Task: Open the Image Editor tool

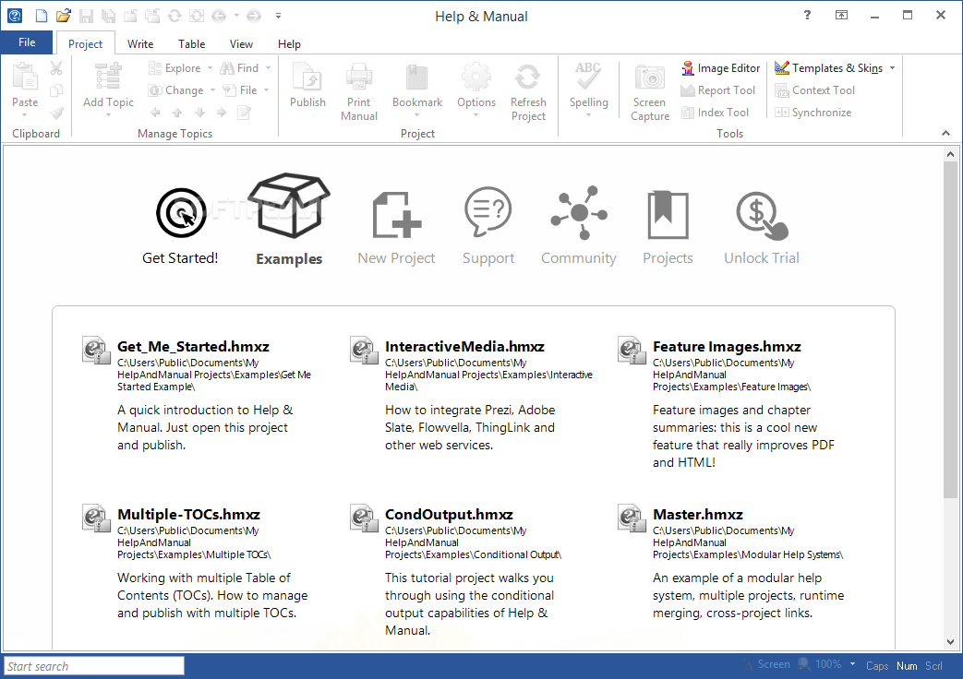Action: [721, 68]
